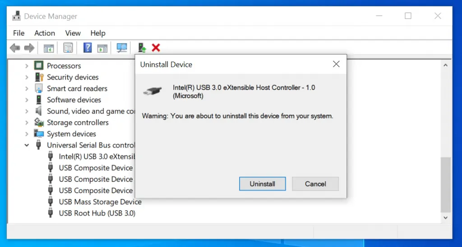Expand the Processors node
The width and height of the screenshot is (462, 247).
[27, 66]
